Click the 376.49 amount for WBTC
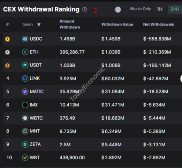This screenshot has height=168, width=182. point(67,118)
